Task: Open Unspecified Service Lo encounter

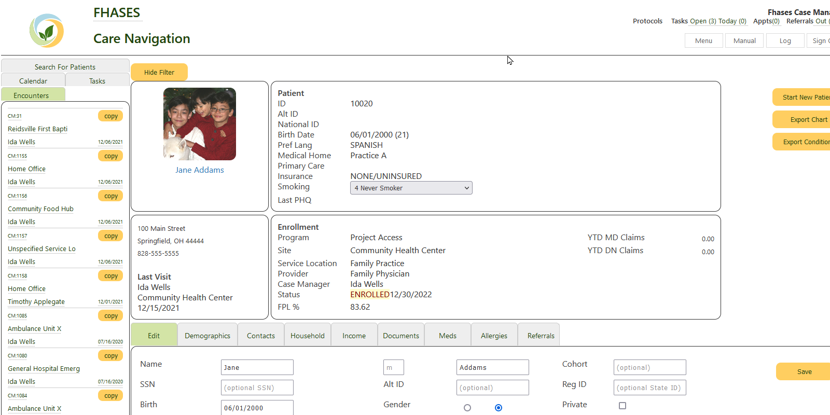Action: tap(41, 248)
